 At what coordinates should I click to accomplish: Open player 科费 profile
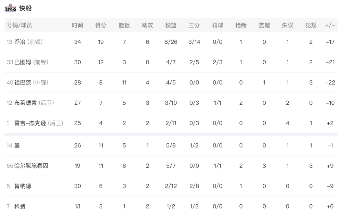[x=20, y=206]
